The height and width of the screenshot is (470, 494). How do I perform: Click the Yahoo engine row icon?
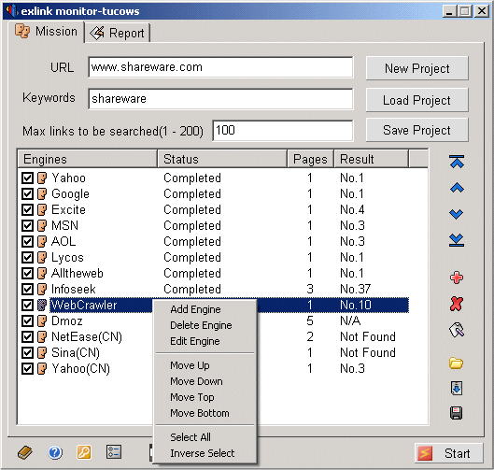tap(42, 178)
